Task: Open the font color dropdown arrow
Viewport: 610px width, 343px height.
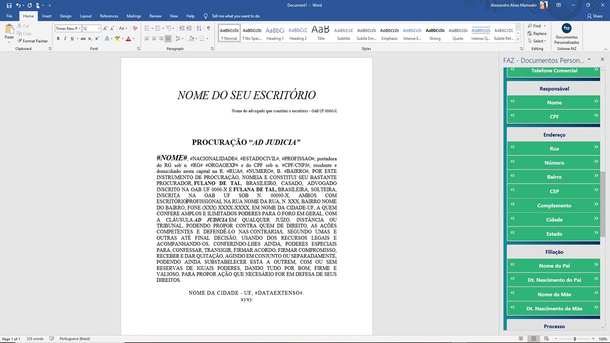Action: point(134,39)
